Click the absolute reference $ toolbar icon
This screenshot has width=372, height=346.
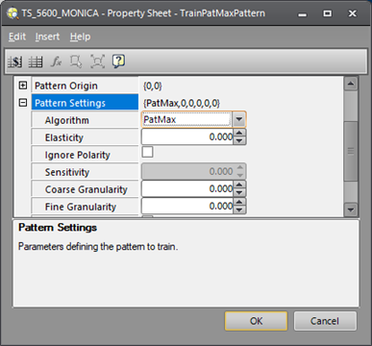pos(15,62)
